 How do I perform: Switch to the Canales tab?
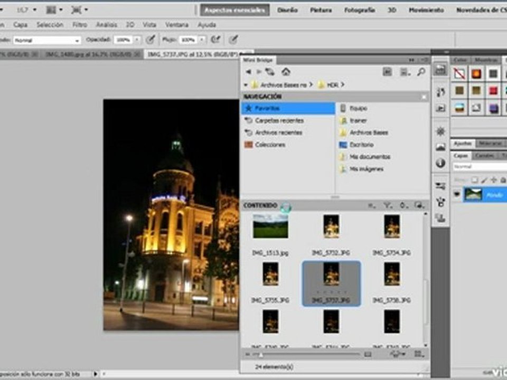tap(484, 156)
